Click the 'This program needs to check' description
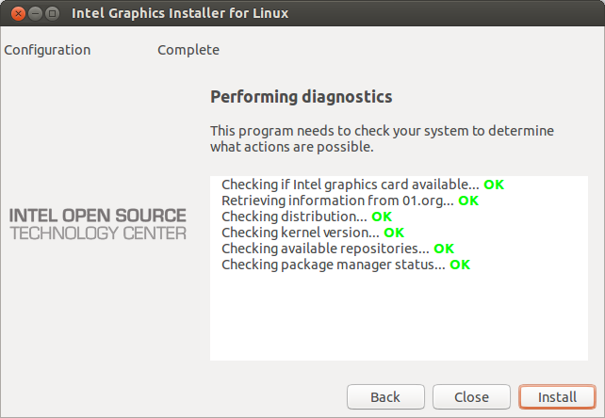 382,138
